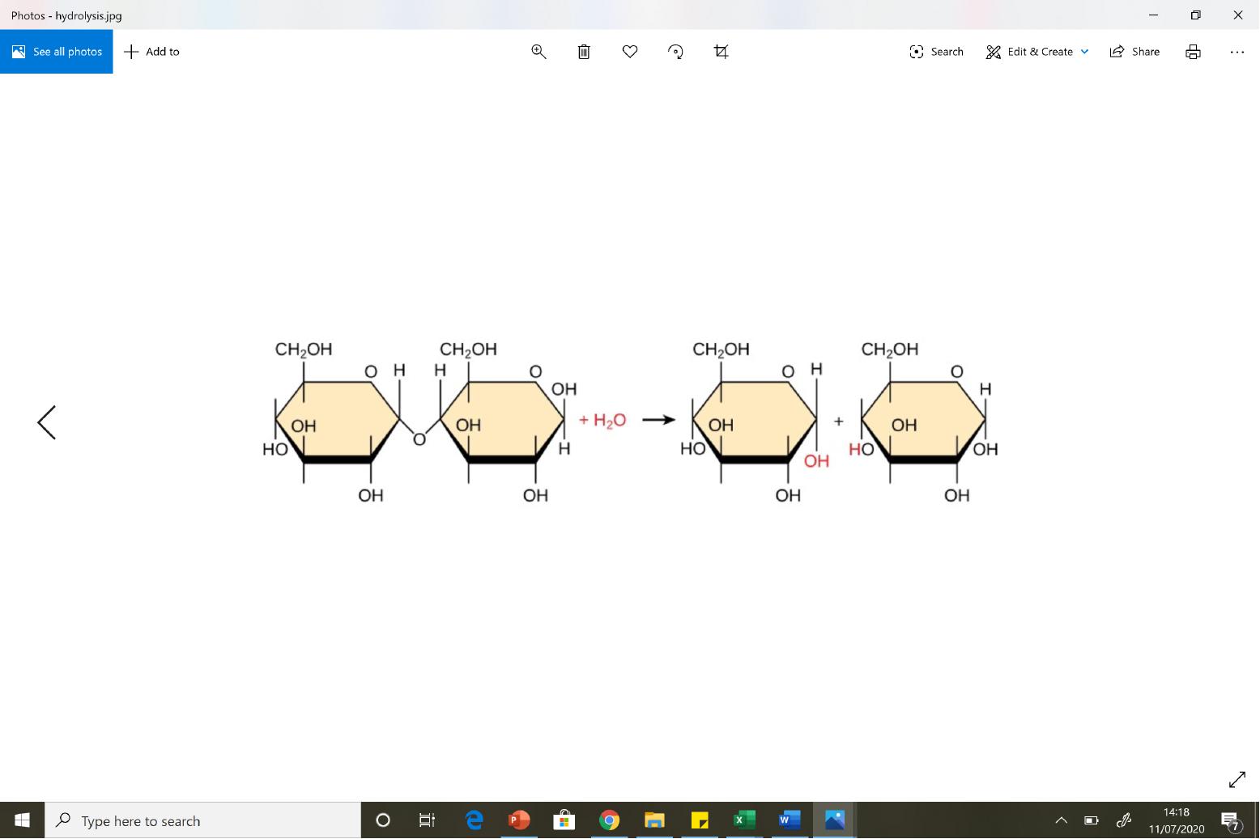Switch to PowerPoint on the taskbar

coord(519,820)
